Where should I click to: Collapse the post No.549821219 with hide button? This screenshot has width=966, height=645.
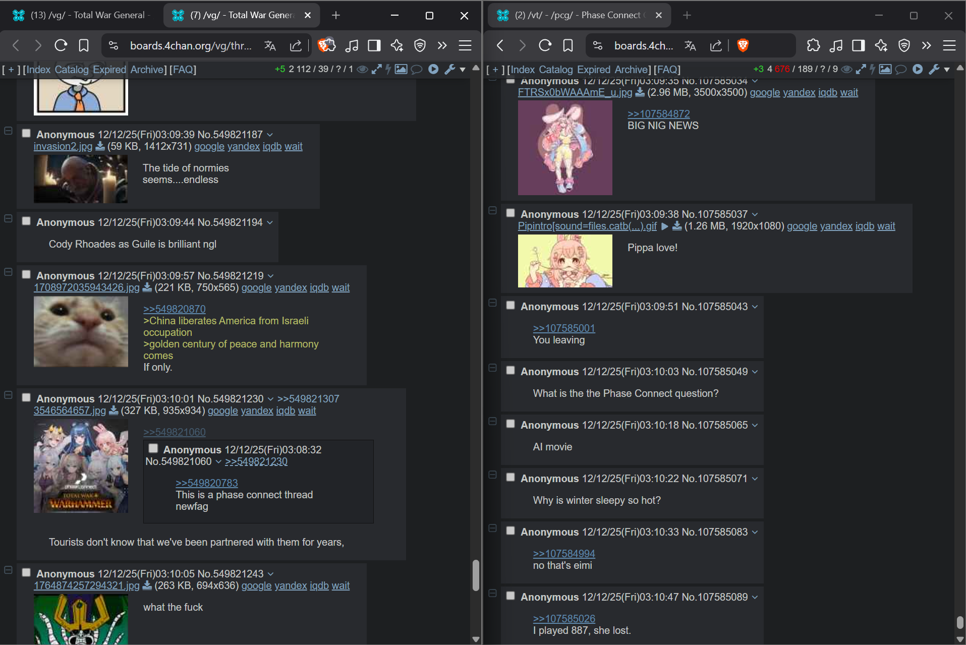[x=8, y=272]
